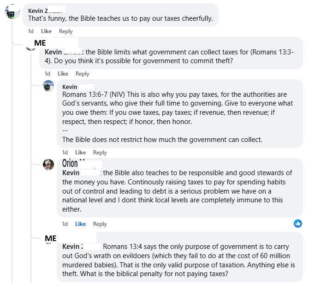Click the Kevin mention before "Romans 13:4 says"
309x283 pixels.
pos(72,247)
